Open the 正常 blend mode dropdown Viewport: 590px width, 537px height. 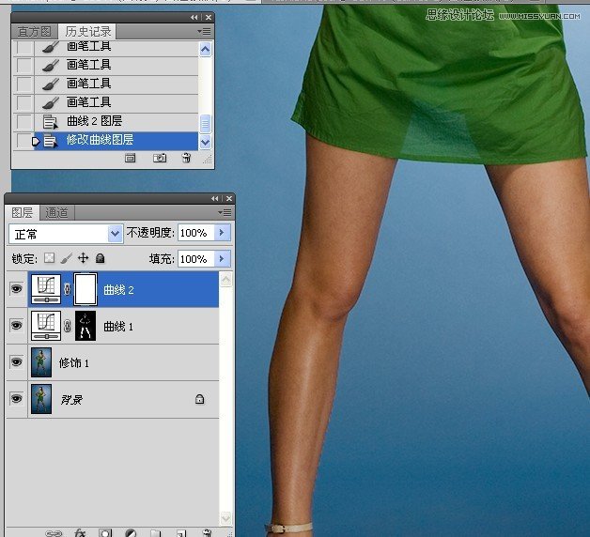116,233
